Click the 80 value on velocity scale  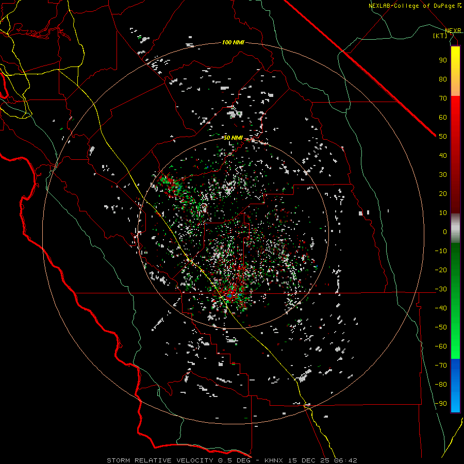coord(443,79)
